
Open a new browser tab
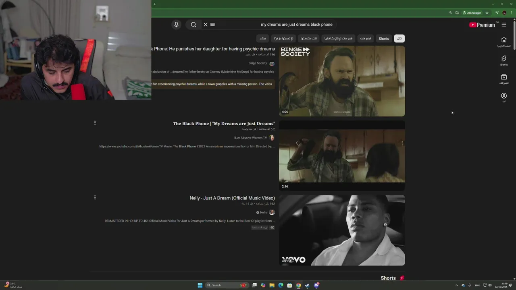pos(154,4)
